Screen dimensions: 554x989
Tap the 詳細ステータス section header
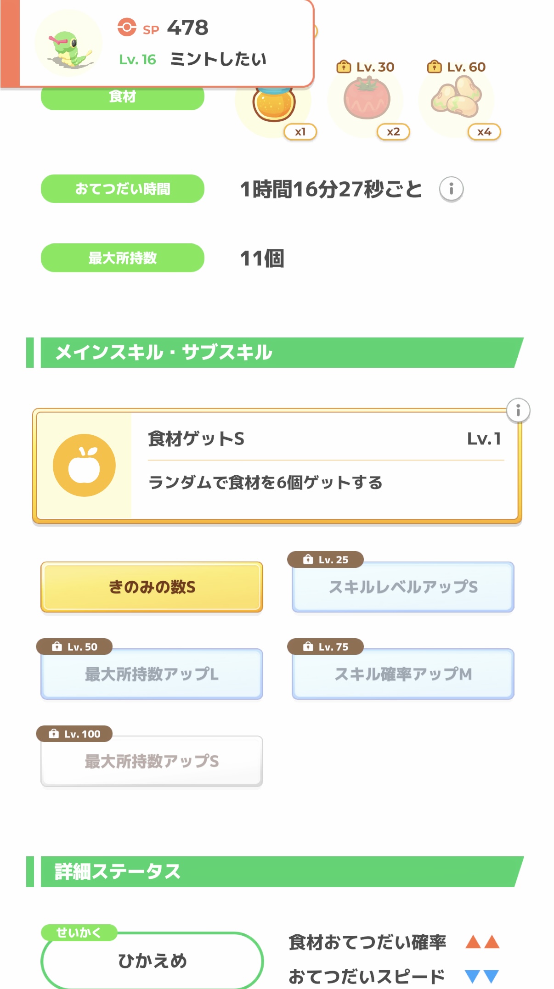pos(276,871)
